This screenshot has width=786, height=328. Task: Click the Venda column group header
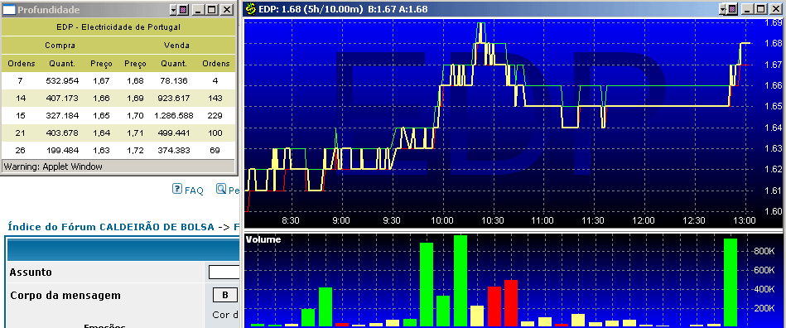coord(176,45)
